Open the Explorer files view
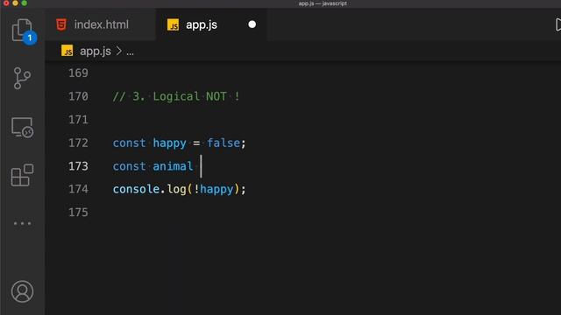Screen dimensions: 561x315 click(22, 31)
